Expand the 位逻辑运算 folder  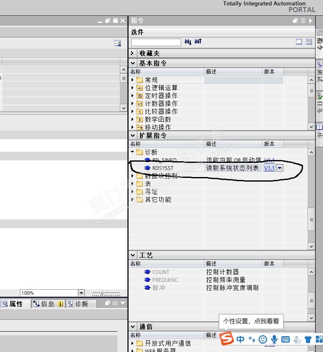[132, 88]
